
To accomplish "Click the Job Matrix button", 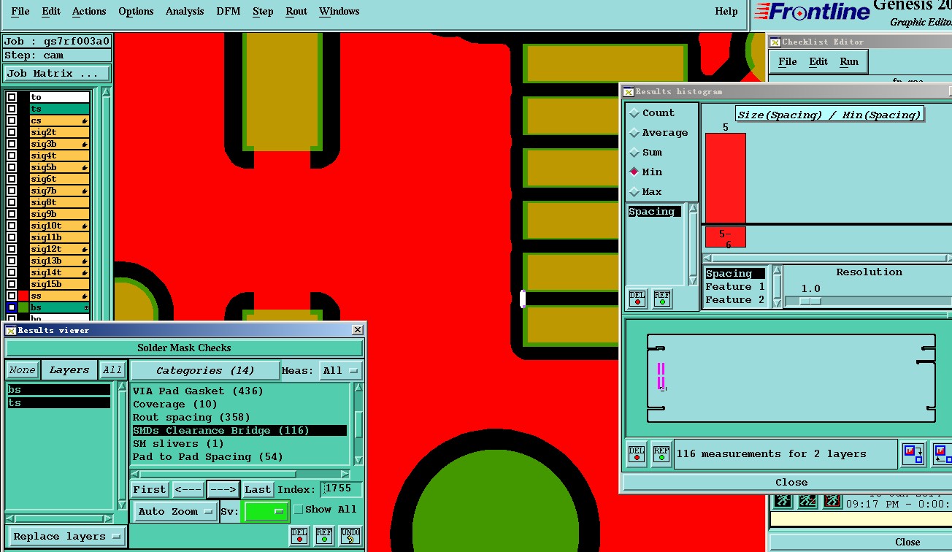I will 57,74.
